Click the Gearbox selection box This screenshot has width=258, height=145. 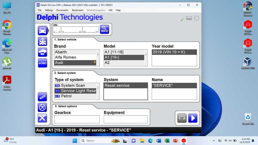tap(77, 119)
